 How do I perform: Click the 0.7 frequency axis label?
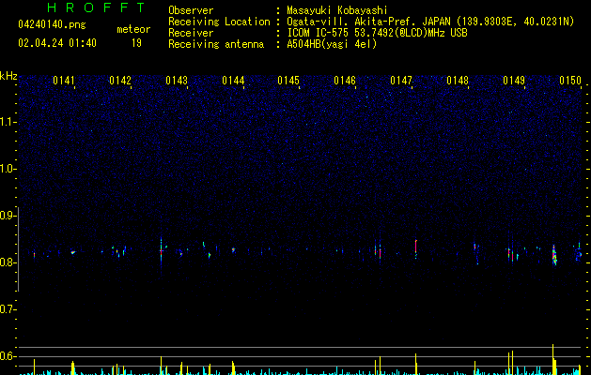(x=7, y=309)
